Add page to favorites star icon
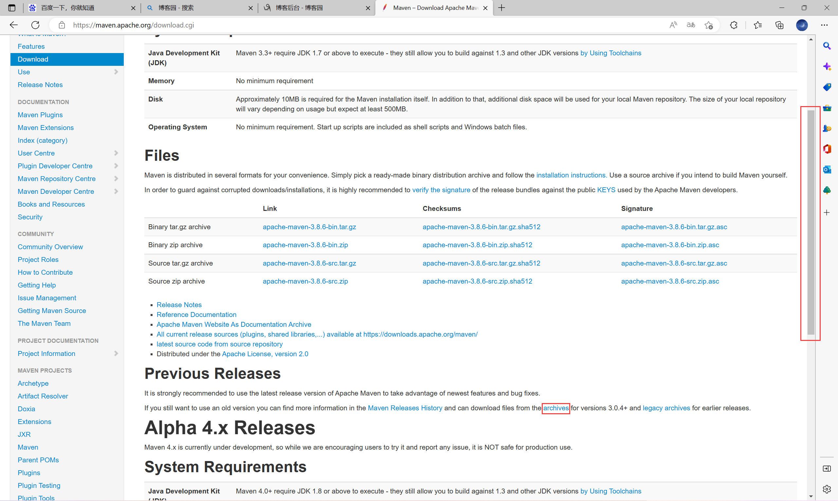Viewport: 838px width, 501px height. (709, 25)
